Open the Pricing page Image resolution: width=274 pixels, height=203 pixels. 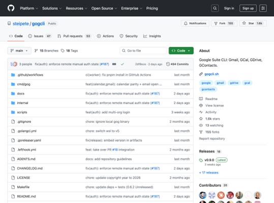[152, 8]
